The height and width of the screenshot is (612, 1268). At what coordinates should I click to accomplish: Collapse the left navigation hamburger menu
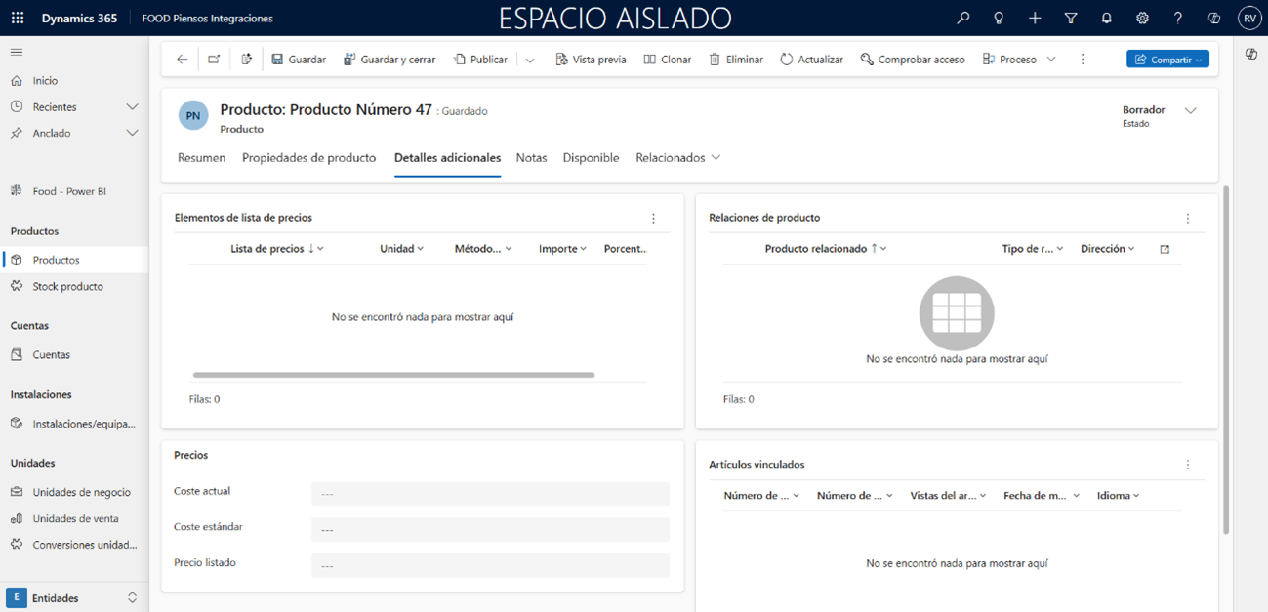(x=17, y=53)
